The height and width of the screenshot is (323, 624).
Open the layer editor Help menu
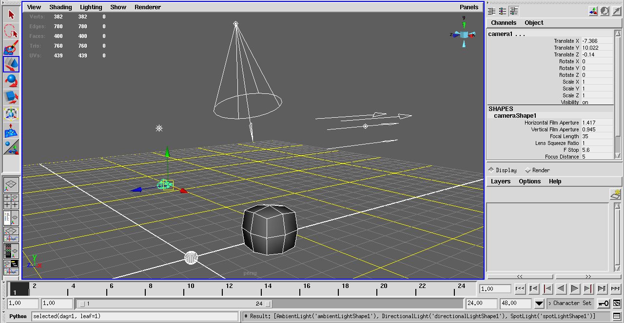[x=555, y=181]
